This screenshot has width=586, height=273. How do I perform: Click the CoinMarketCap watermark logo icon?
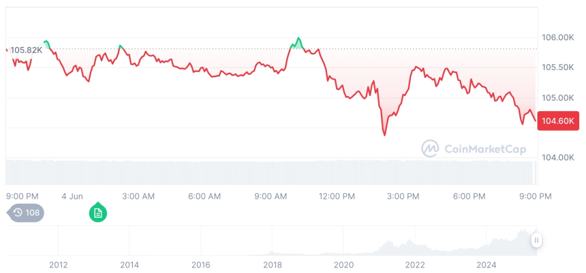[430, 148]
